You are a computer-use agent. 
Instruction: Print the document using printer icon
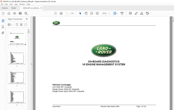20,13
